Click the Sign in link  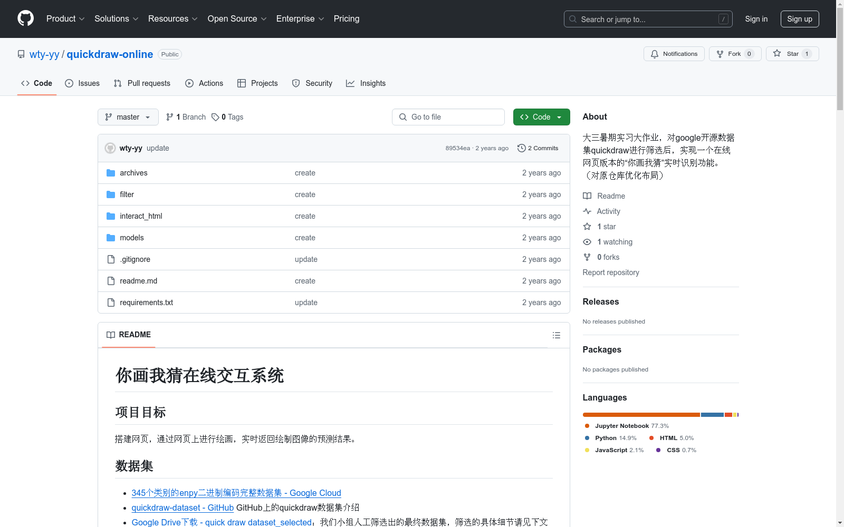[x=756, y=19]
